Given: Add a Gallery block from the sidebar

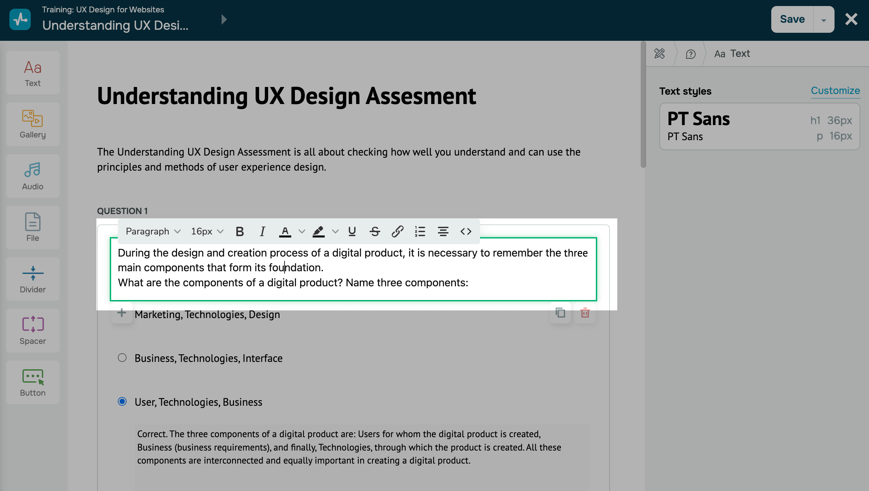Looking at the screenshot, I should (x=33, y=124).
